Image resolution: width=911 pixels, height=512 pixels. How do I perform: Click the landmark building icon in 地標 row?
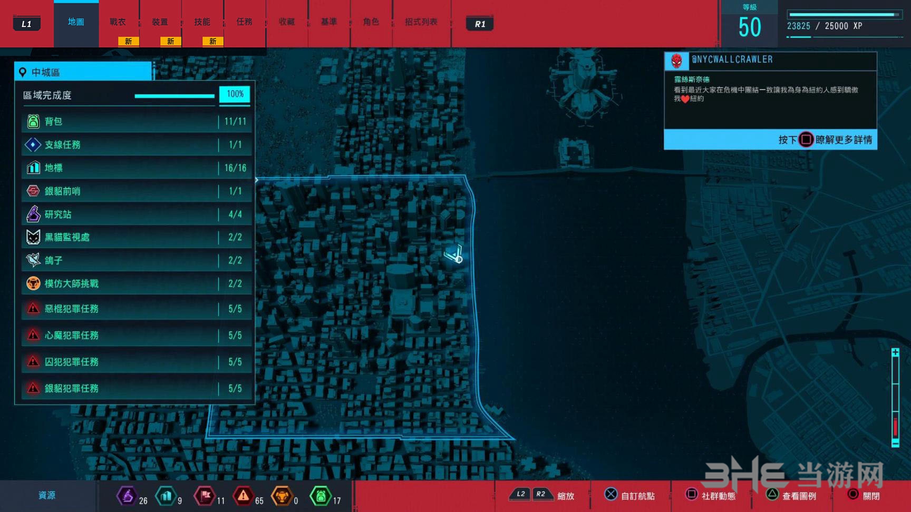point(33,168)
